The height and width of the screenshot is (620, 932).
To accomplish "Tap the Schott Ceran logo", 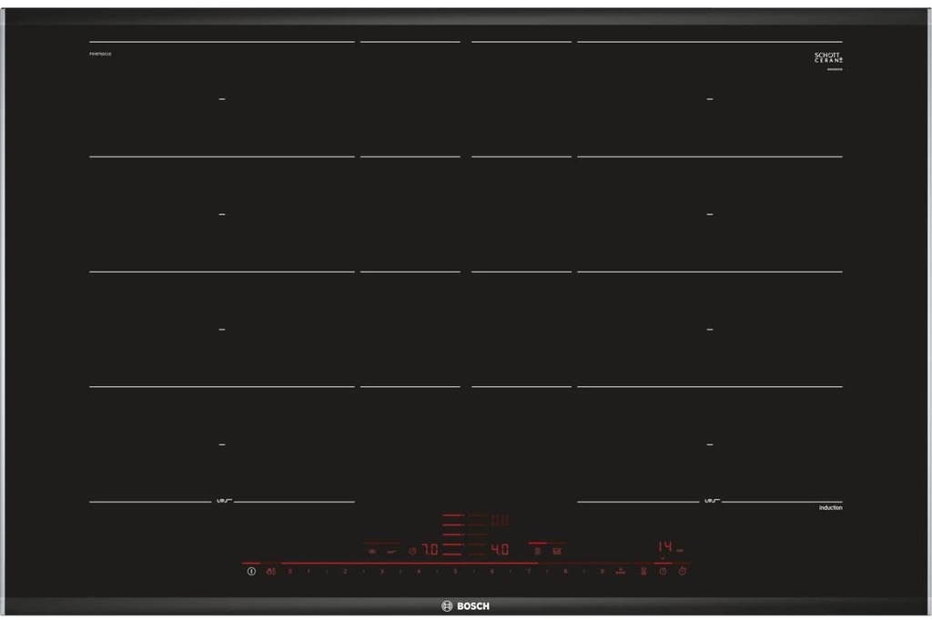I will 828,57.
